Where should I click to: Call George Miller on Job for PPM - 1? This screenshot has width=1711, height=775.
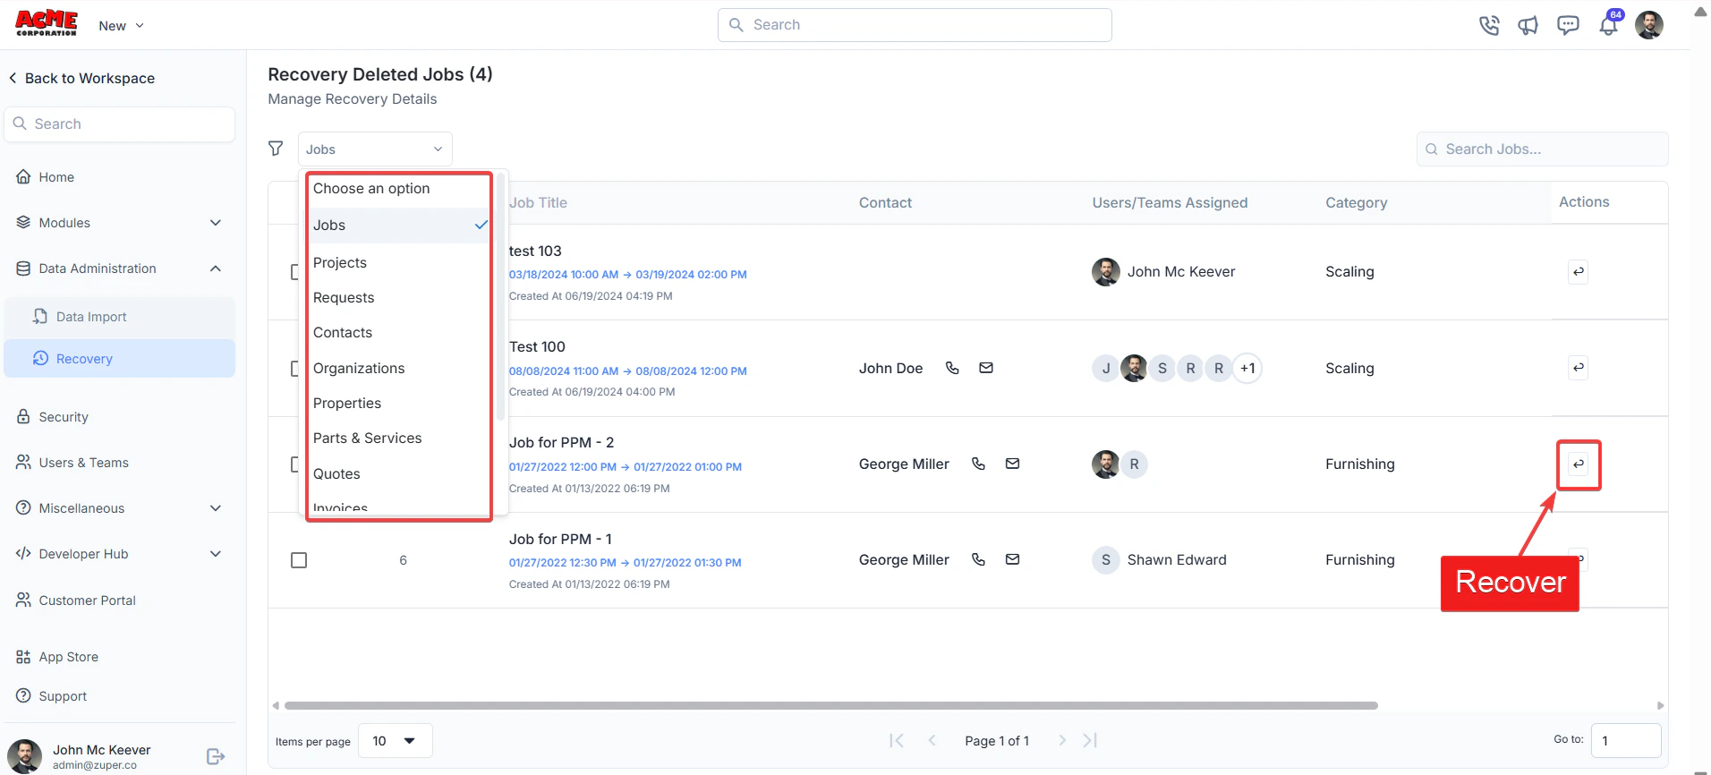pos(978,559)
